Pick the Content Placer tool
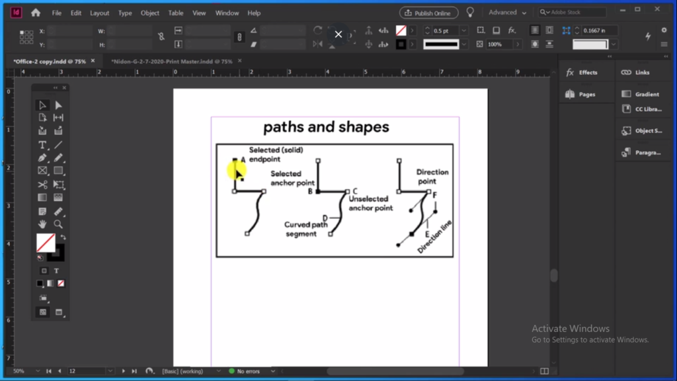This screenshot has width=677, height=381. coord(58,131)
